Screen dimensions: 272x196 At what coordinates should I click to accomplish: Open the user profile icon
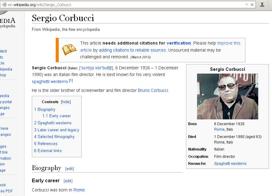262,5
